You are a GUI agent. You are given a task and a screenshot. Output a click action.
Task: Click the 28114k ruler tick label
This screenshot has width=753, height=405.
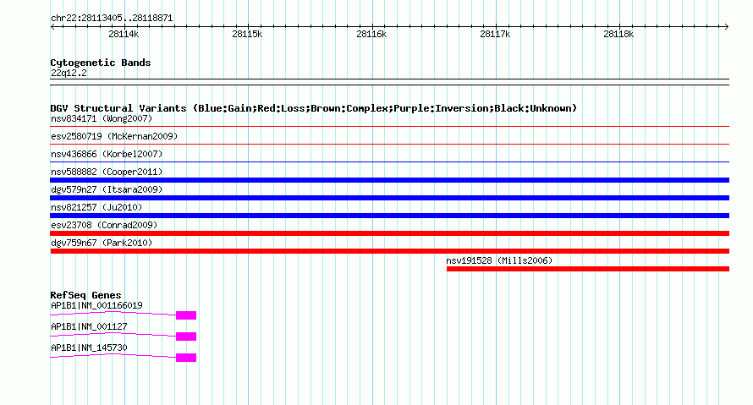click(x=124, y=34)
